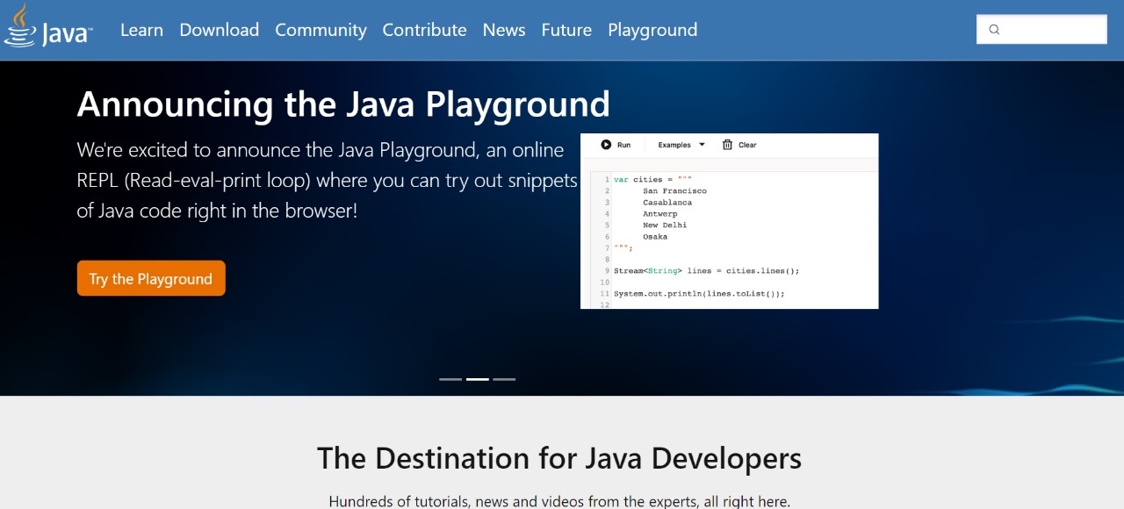The width and height of the screenshot is (1124, 509).
Task: Click the magnifying glass search icon
Action: [x=994, y=30]
